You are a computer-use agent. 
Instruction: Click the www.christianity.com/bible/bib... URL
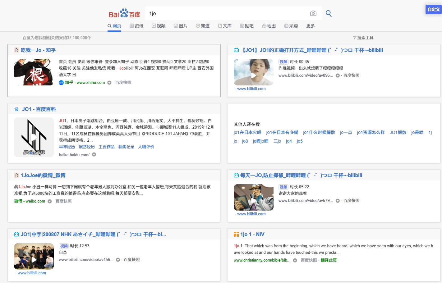[x=262, y=260]
